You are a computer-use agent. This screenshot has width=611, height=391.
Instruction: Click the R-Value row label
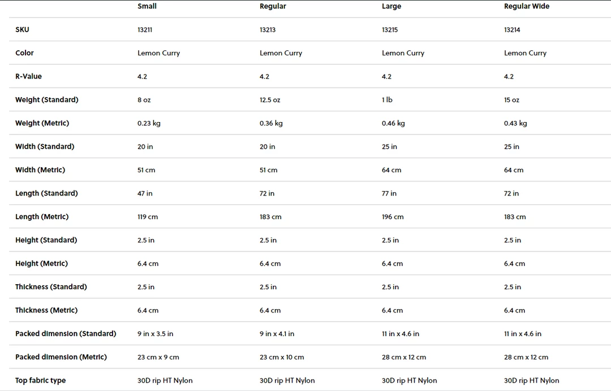28,76
